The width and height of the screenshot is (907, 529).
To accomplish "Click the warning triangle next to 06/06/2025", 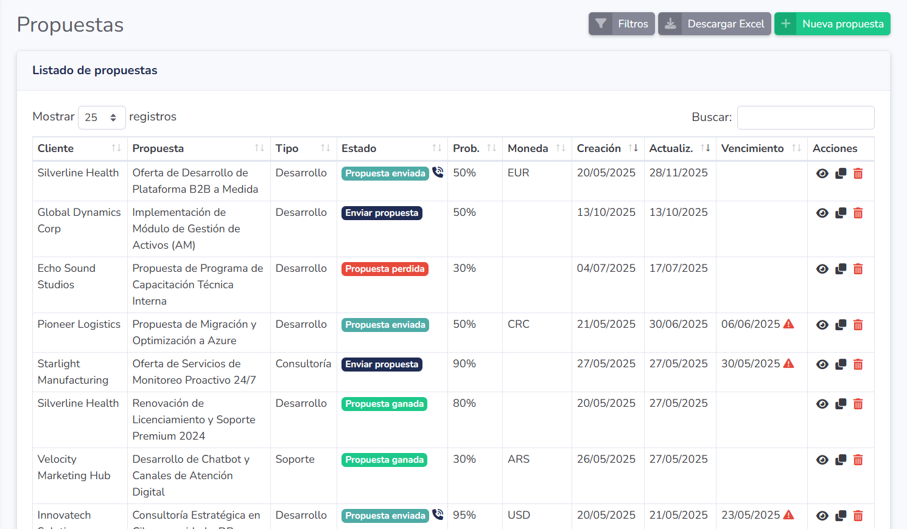I will coord(790,325).
